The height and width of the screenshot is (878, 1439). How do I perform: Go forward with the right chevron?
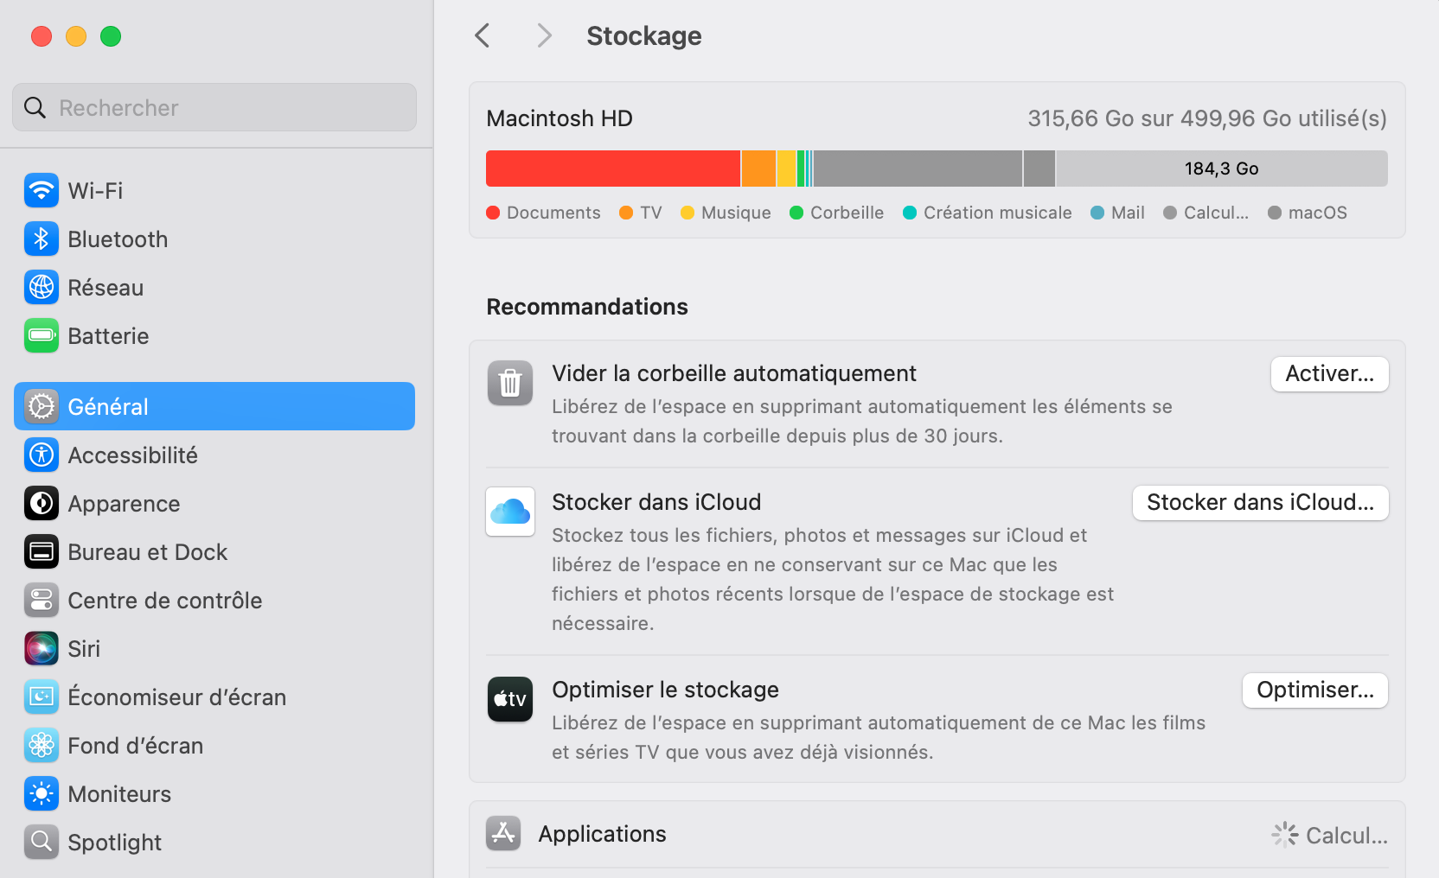(x=544, y=35)
